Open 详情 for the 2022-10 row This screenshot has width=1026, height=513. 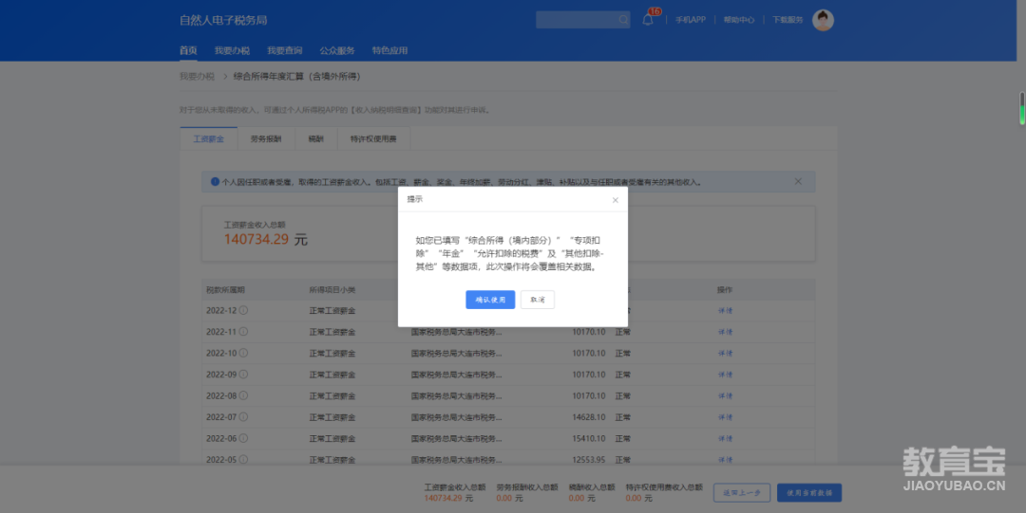pyautogui.click(x=725, y=353)
